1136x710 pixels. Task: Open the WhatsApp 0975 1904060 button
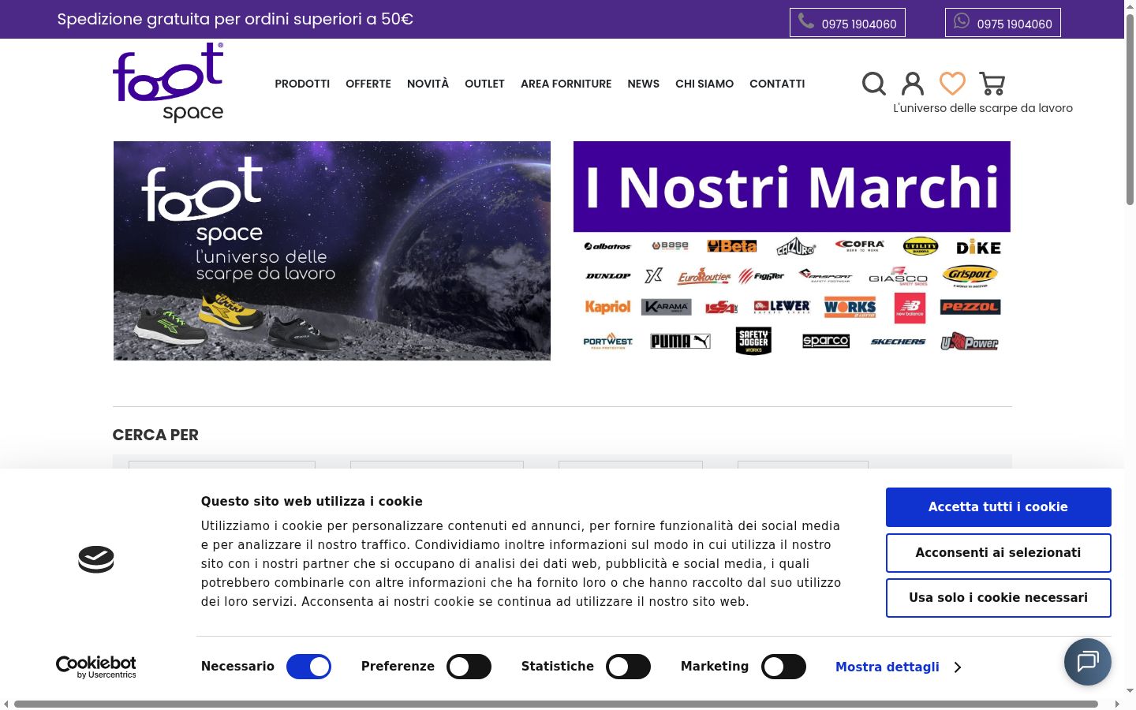click(1003, 23)
